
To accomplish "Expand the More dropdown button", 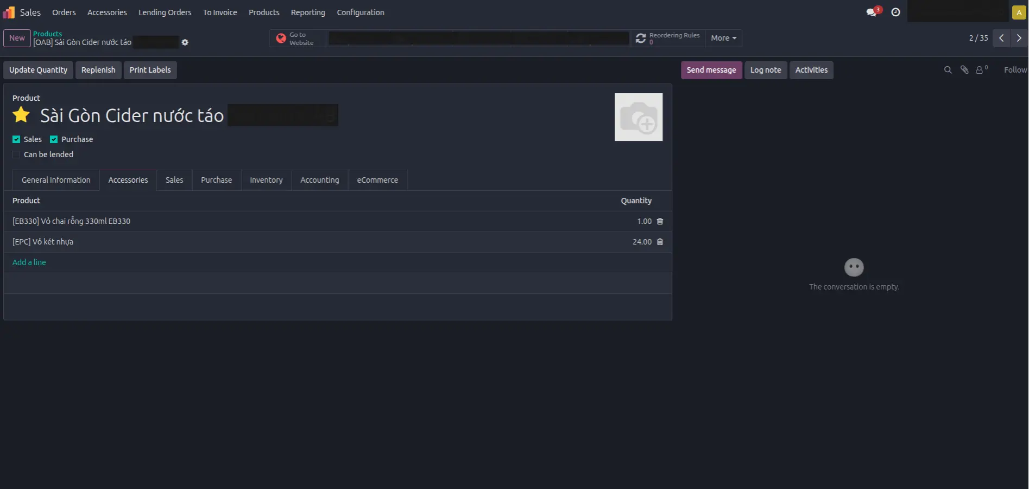I will (723, 38).
